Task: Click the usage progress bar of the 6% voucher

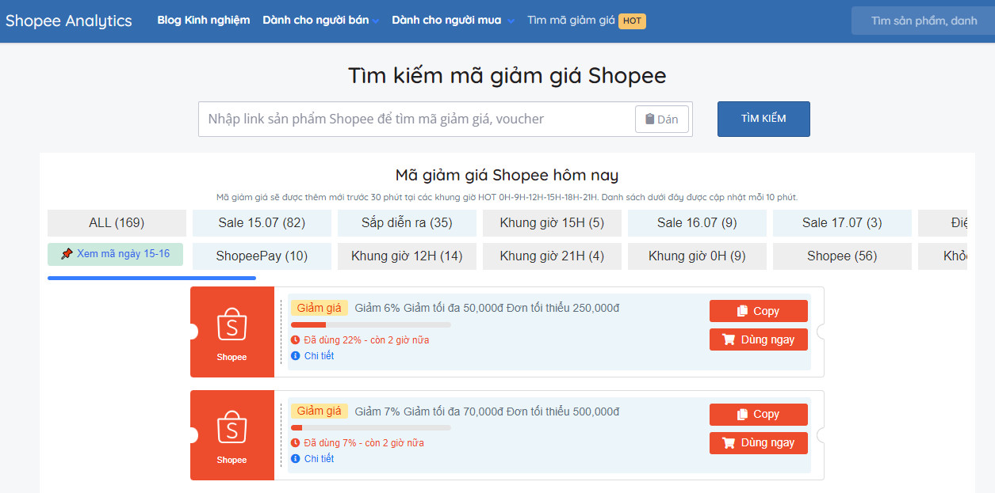Action: click(x=370, y=324)
